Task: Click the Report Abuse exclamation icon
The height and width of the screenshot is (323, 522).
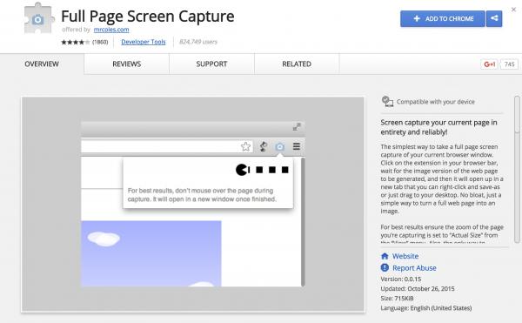Action: coord(385,267)
